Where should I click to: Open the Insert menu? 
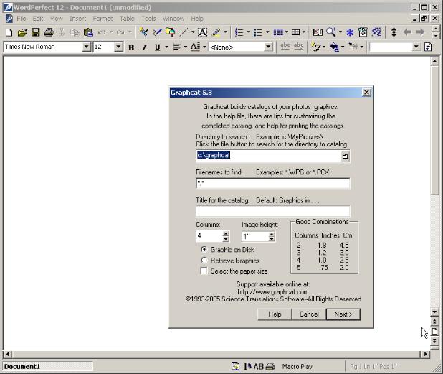click(77, 19)
